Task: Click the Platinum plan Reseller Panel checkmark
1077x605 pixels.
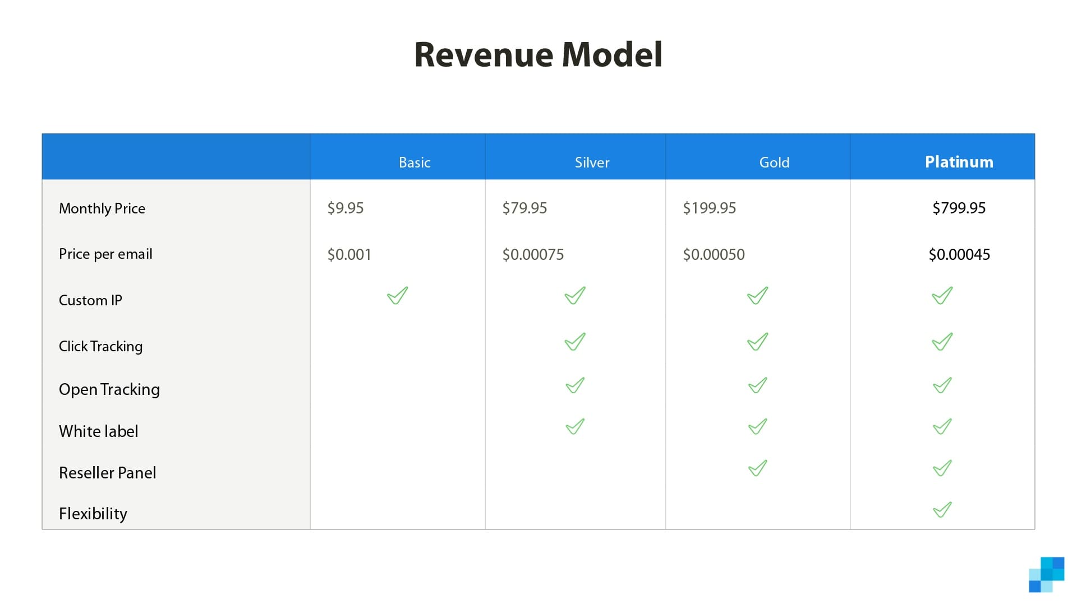Action: [x=942, y=468]
